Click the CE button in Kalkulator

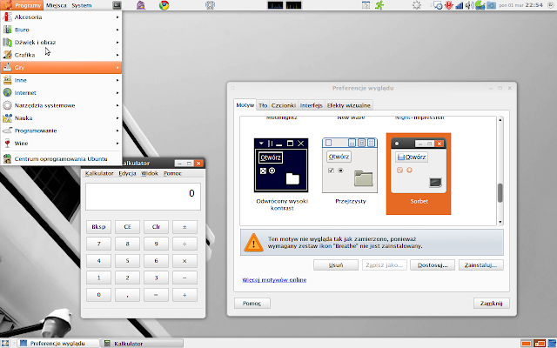pyautogui.click(x=128, y=226)
